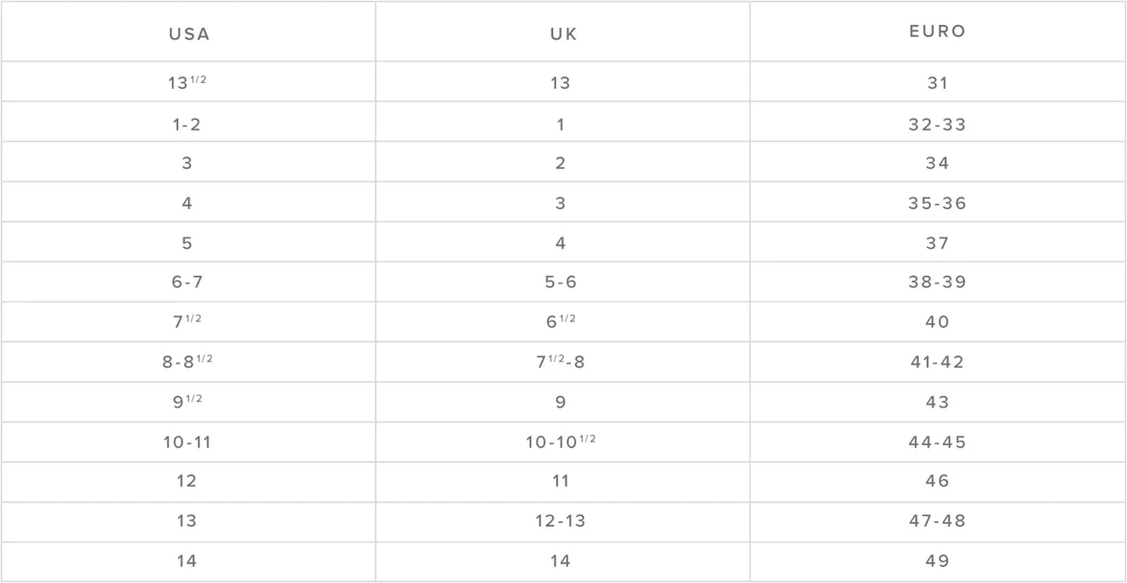
Task: Click the EURO 35-36 cell
Action: [937, 203]
